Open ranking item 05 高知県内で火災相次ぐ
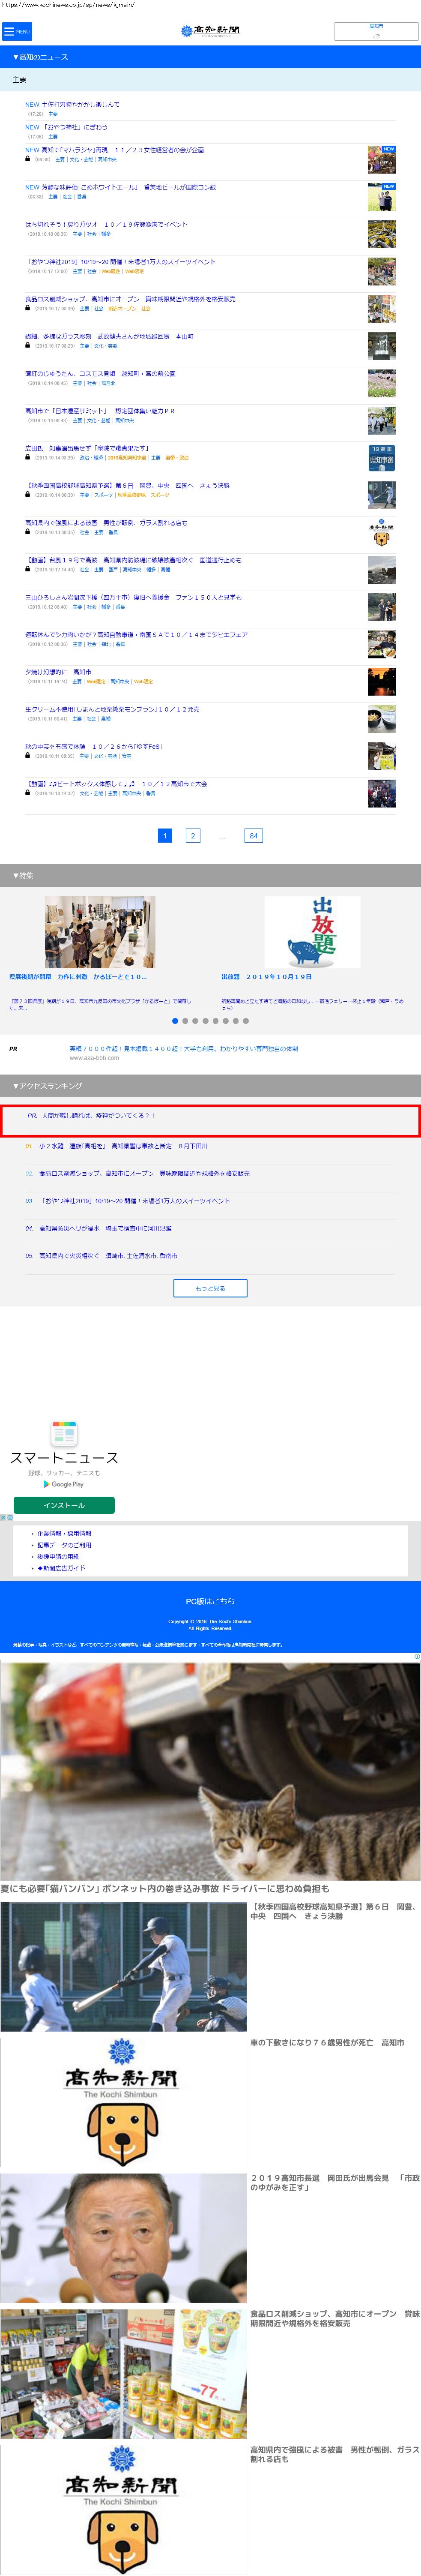 pos(108,1255)
